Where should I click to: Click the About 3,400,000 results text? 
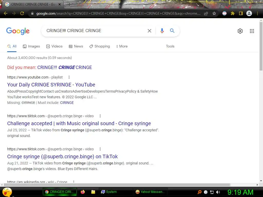tap(39, 58)
